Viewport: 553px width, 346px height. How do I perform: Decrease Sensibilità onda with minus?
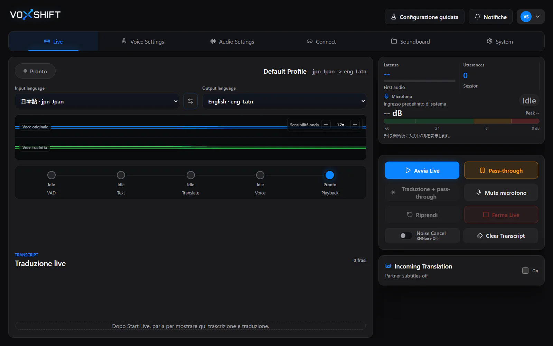(x=326, y=125)
